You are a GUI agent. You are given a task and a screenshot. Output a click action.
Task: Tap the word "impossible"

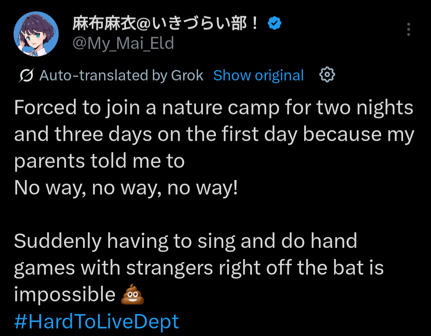[65, 295]
